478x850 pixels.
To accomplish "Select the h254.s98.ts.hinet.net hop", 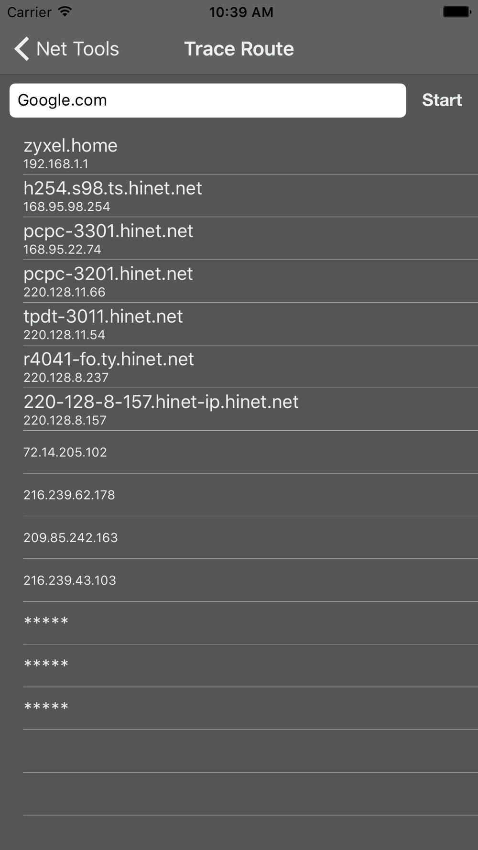I will (x=239, y=196).
